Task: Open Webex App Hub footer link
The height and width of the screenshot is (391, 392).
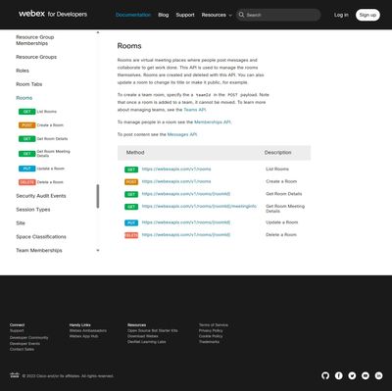Action: click(83, 336)
